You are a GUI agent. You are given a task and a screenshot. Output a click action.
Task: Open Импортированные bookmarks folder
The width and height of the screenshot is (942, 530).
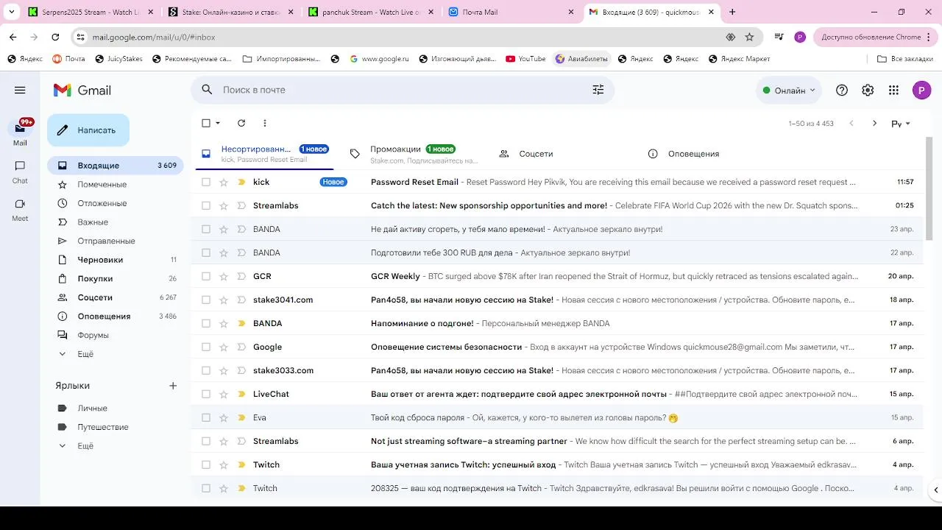[x=281, y=59]
